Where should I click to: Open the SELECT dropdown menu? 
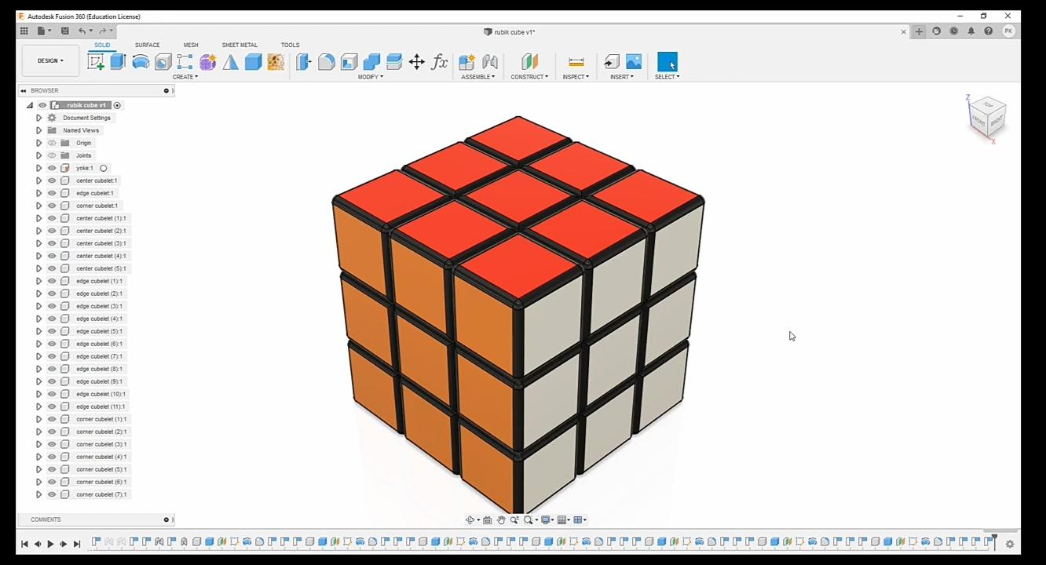click(667, 77)
